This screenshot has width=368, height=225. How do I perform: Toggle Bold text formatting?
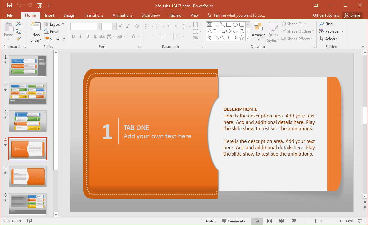click(73, 36)
